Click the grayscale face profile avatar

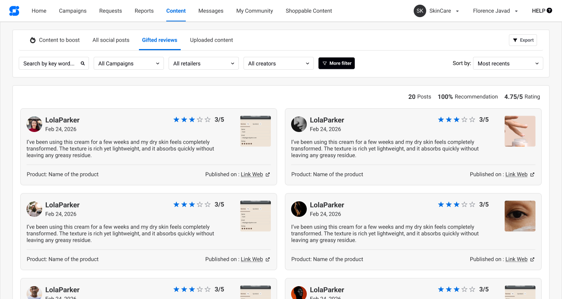[299, 124]
